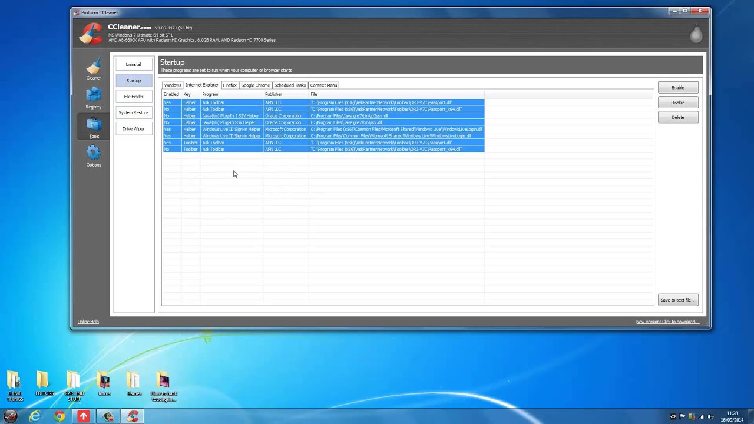Open the screen recorder taskbar icon

point(108,416)
